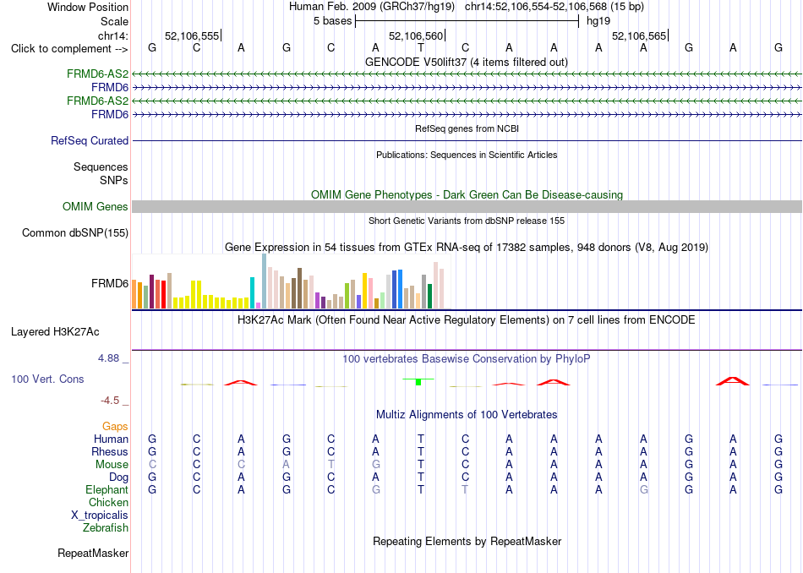Click the Sequences label under Publications

(x=101, y=167)
